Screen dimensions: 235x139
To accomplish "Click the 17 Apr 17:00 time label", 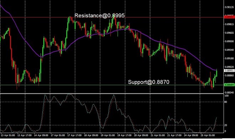I will (74, 135).
